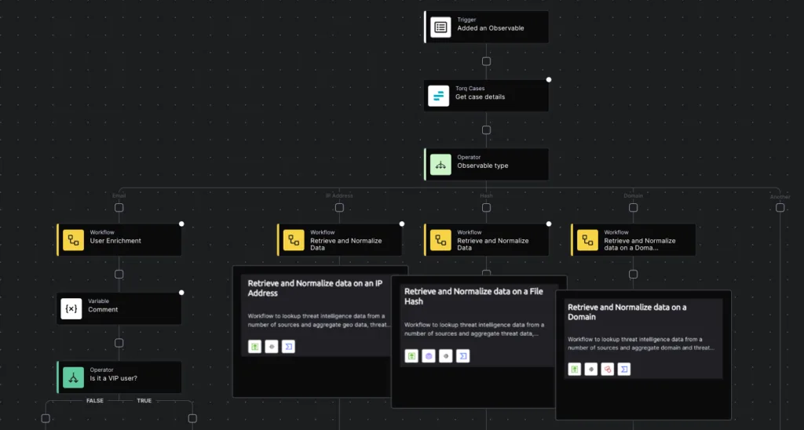
Task: Click connector square under the IP Address branch label
Action: (x=339, y=208)
